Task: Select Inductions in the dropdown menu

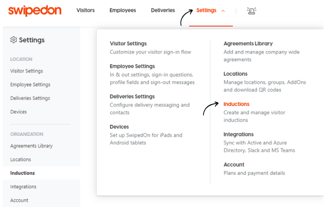Action: click(236, 104)
